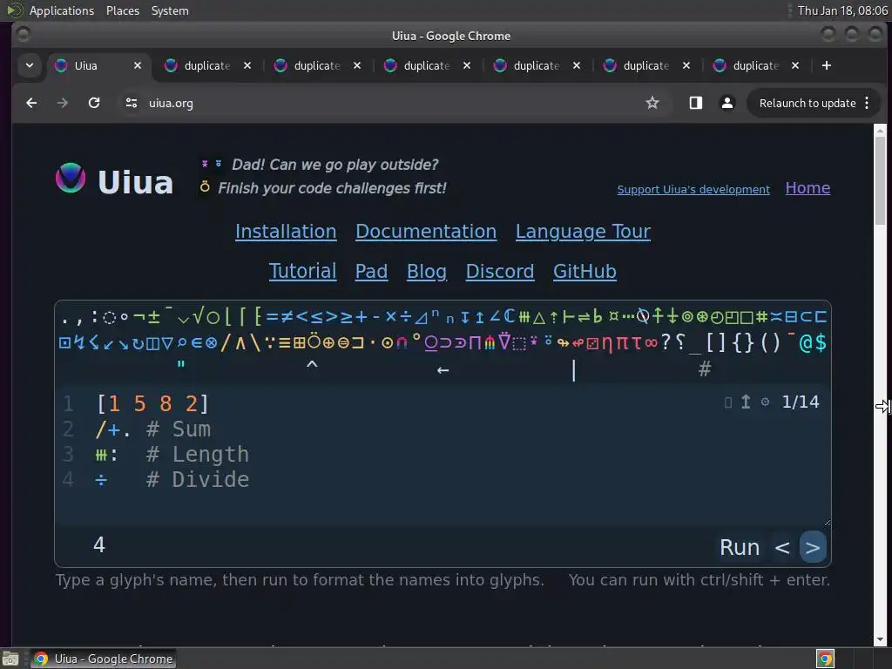
Task: Insert the tau τ constant glyph
Action: 637,343
